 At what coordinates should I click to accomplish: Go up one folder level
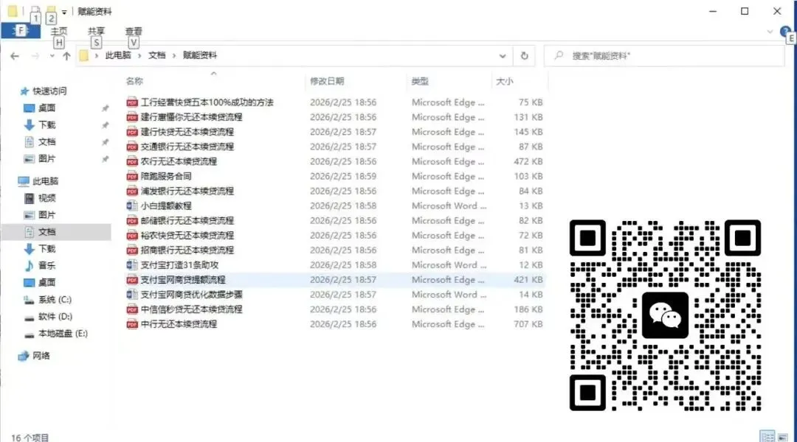click(66, 56)
